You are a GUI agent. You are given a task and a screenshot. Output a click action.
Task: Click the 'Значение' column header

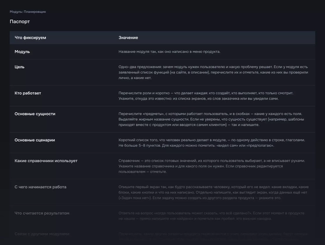(x=128, y=38)
